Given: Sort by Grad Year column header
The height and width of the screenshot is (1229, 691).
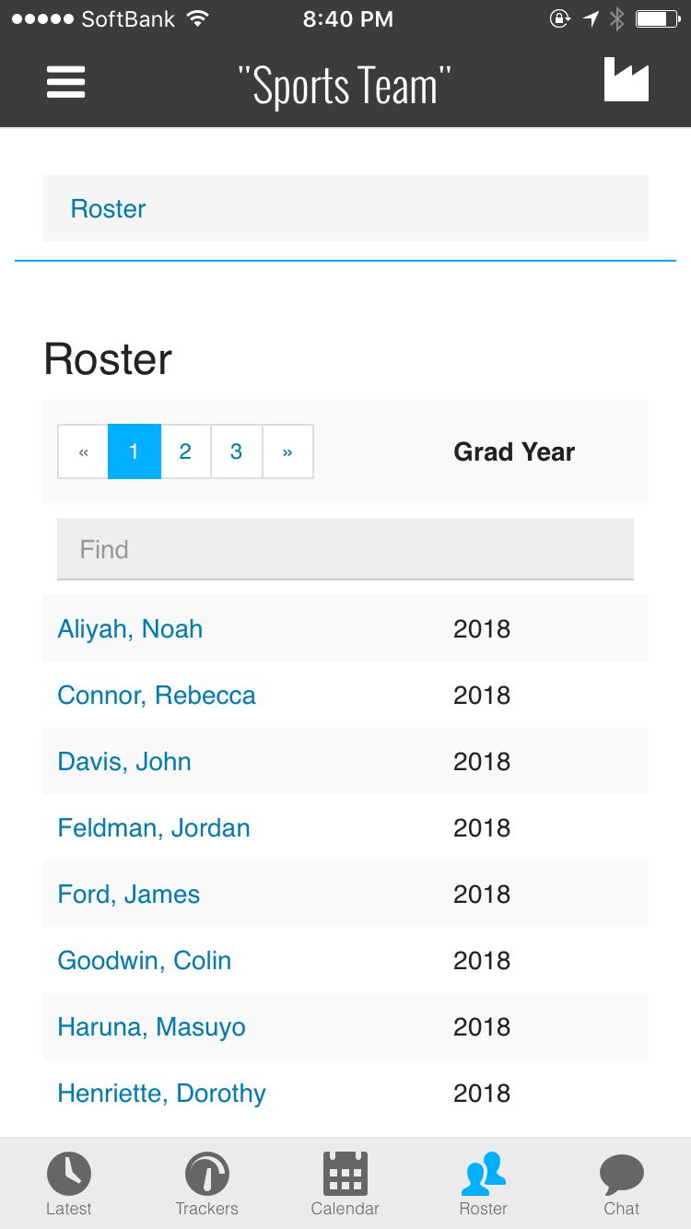Looking at the screenshot, I should pos(514,451).
